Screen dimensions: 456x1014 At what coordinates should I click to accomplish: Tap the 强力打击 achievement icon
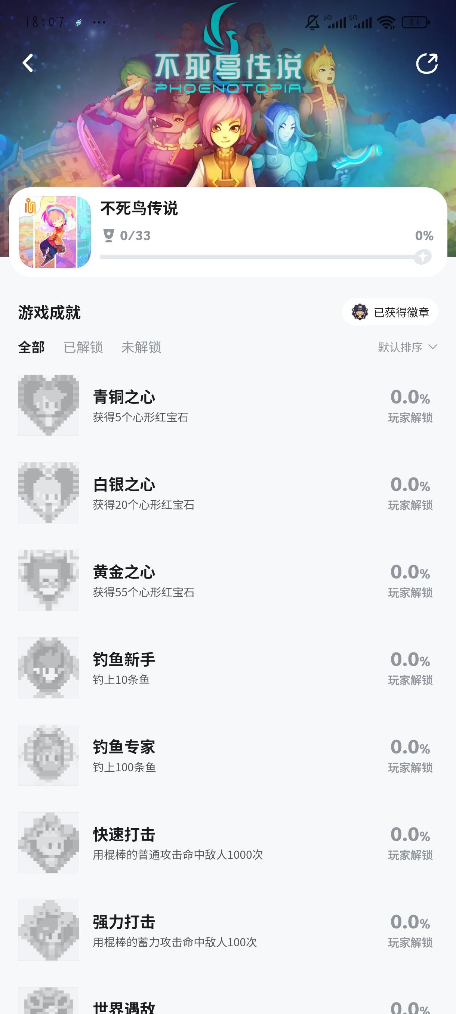48,930
